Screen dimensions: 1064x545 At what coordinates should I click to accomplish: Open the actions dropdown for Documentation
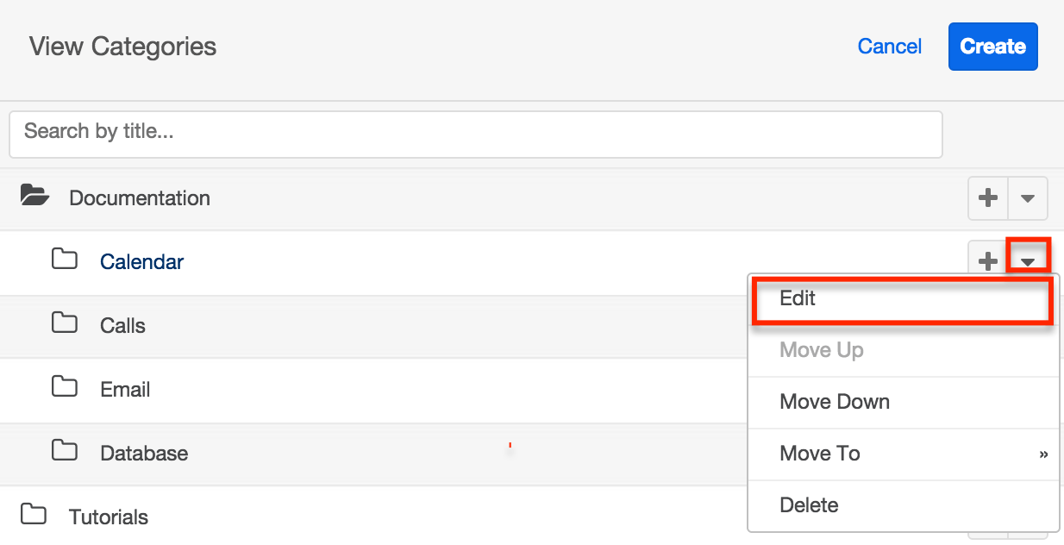pos(1028,197)
